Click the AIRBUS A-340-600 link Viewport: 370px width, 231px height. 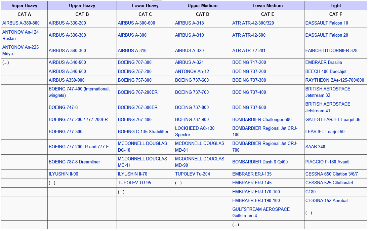point(67,71)
